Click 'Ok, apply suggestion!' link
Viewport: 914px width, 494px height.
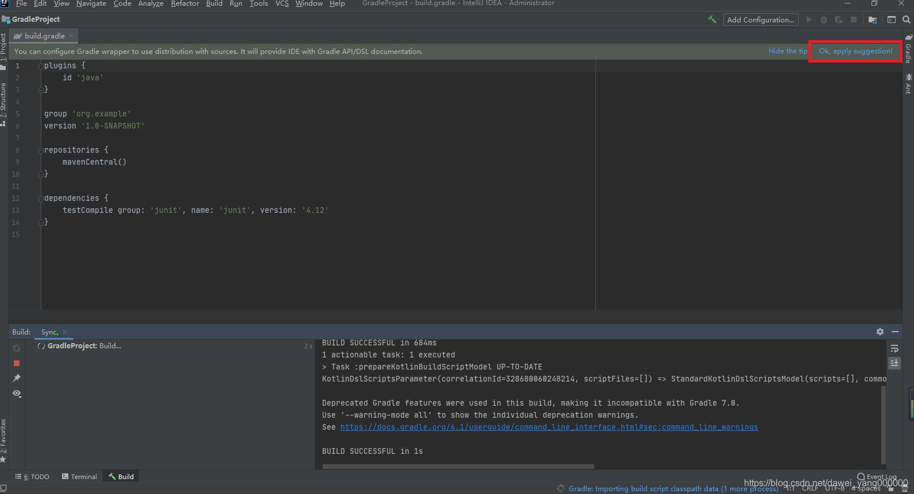pyautogui.click(x=855, y=51)
